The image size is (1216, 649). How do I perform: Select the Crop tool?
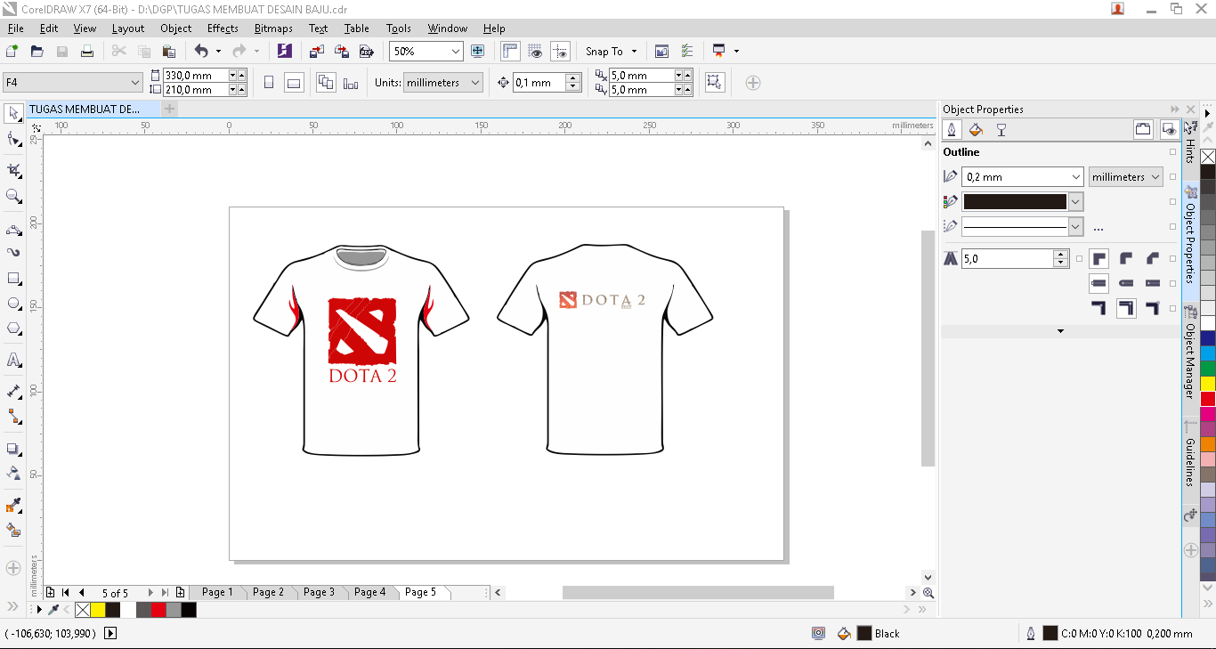coord(12,169)
